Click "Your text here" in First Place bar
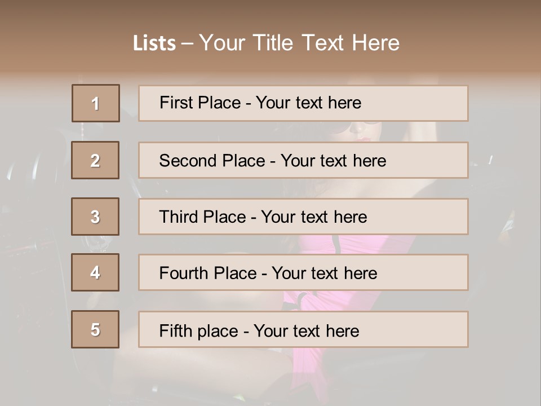Screen dimensions: 541x406 [308, 103]
